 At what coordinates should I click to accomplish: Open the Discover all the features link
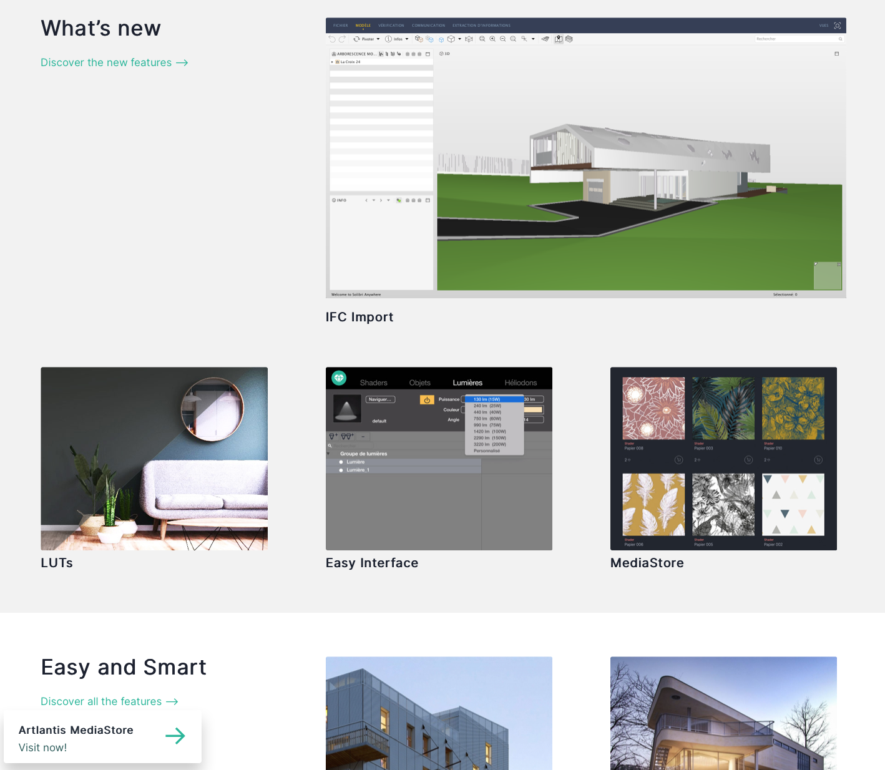[x=109, y=701]
